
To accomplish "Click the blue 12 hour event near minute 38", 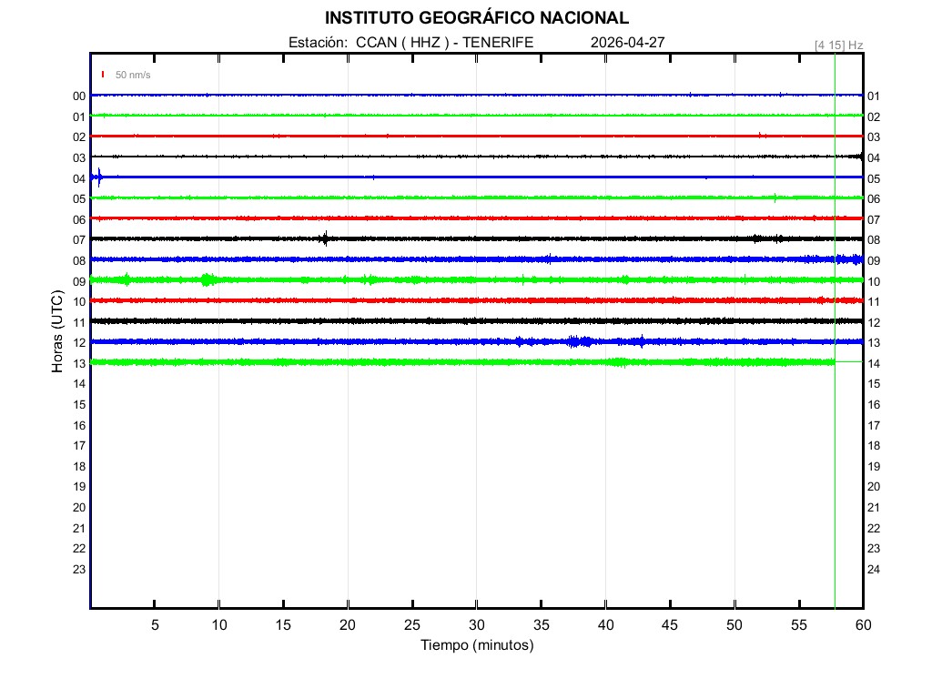I will (x=578, y=341).
